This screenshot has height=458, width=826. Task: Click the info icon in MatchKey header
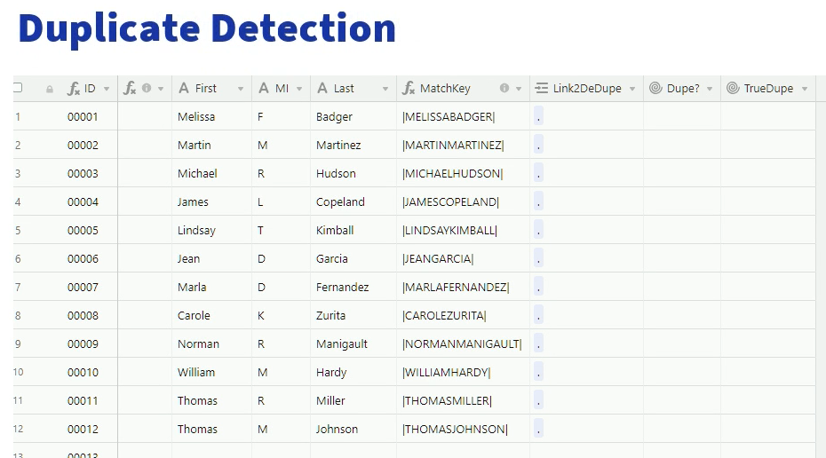pos(504,88)
